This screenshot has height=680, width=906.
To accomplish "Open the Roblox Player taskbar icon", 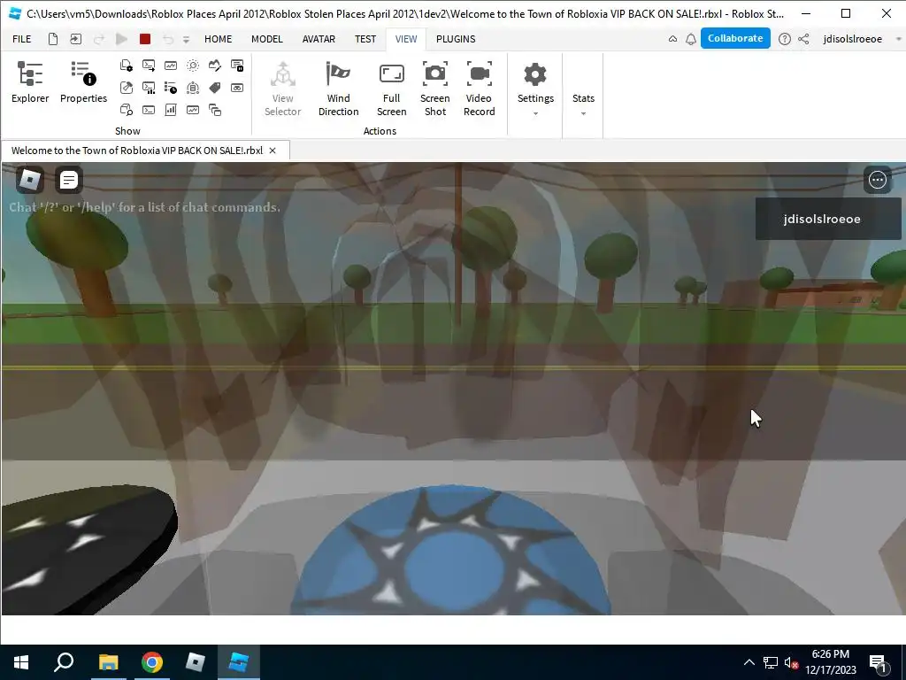I will point(196,662).
